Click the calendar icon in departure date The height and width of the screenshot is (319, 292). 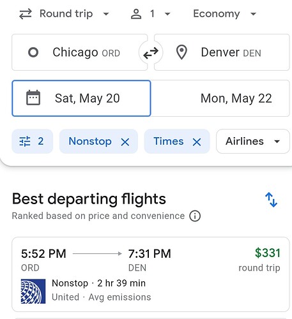33,98
